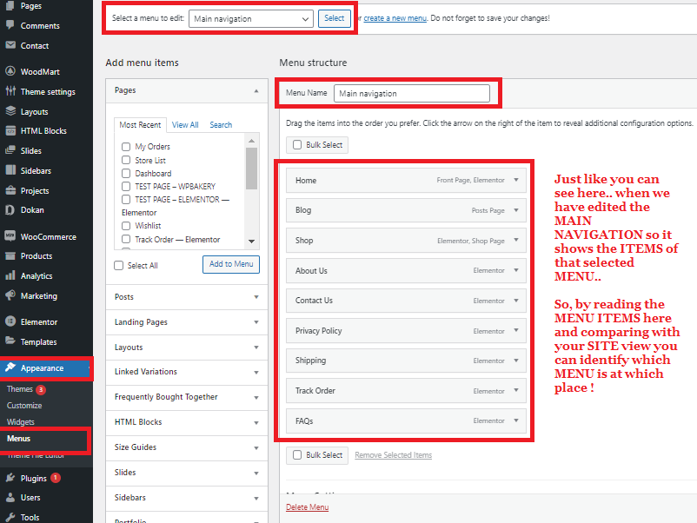
Task: Check the TEST PAGE – WPBAKERY checkbox
Action: (126, 186)
